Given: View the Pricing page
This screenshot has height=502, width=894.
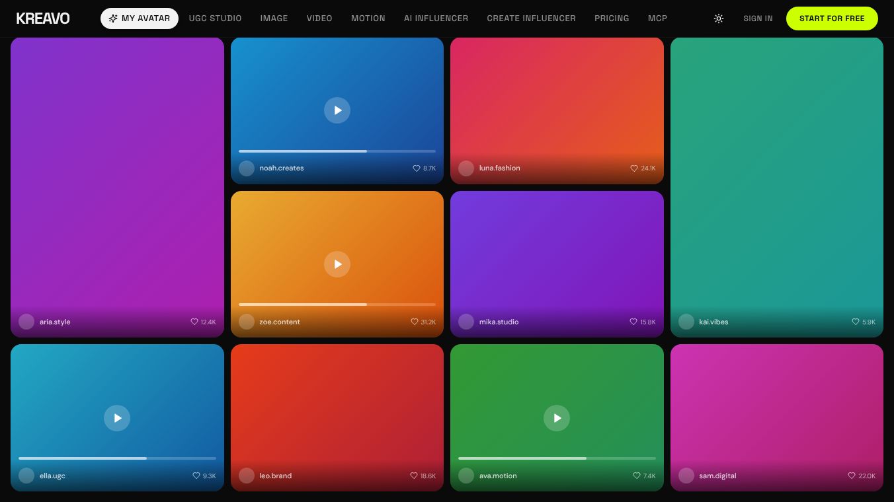Looking at the screenshot, I should click(612, 18).
